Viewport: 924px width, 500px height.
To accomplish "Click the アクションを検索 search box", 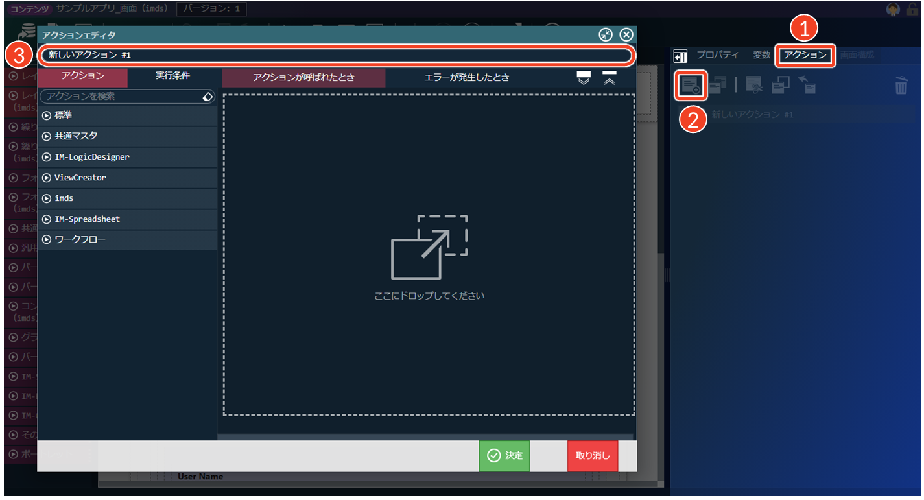I will 120,96.
